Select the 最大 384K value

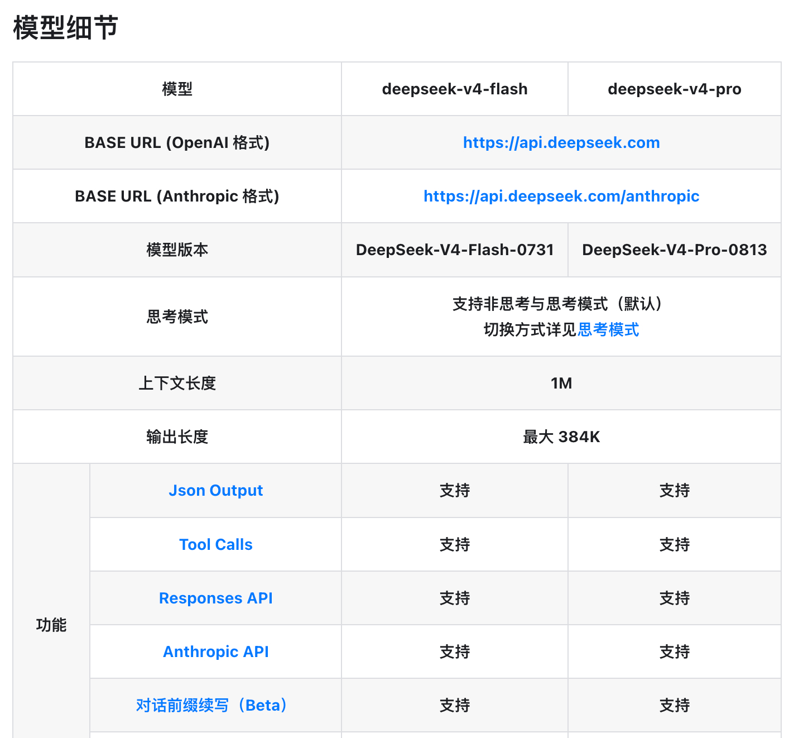[x=561, y=437]
